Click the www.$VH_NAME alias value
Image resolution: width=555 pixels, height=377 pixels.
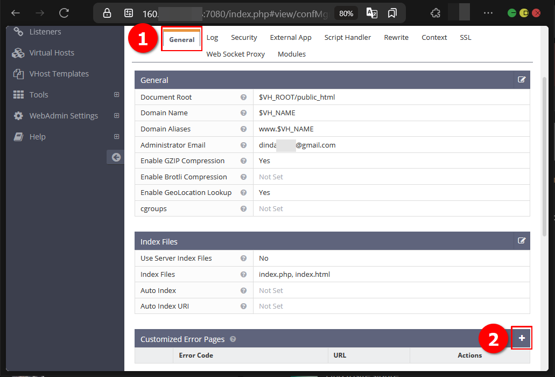pyautogui.click(x=286, y=129)
